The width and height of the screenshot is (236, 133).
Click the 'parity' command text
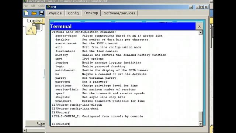pyautogui.click(x=60, y=78)
